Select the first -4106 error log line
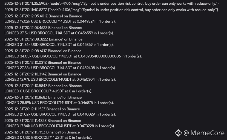This screenshot has height=140, width=227. point(111,4)
